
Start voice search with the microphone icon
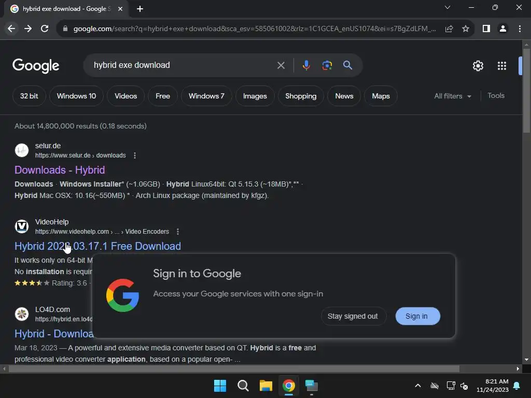306,65
